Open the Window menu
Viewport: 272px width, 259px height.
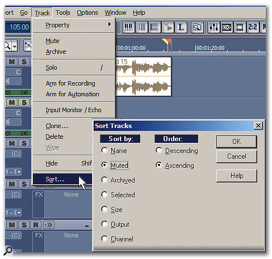click(x=115, y=12)
